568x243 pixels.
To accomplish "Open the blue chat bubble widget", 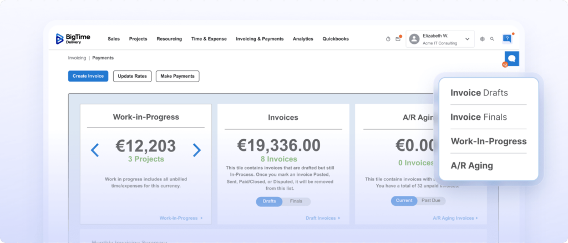I will coord(511,59).
